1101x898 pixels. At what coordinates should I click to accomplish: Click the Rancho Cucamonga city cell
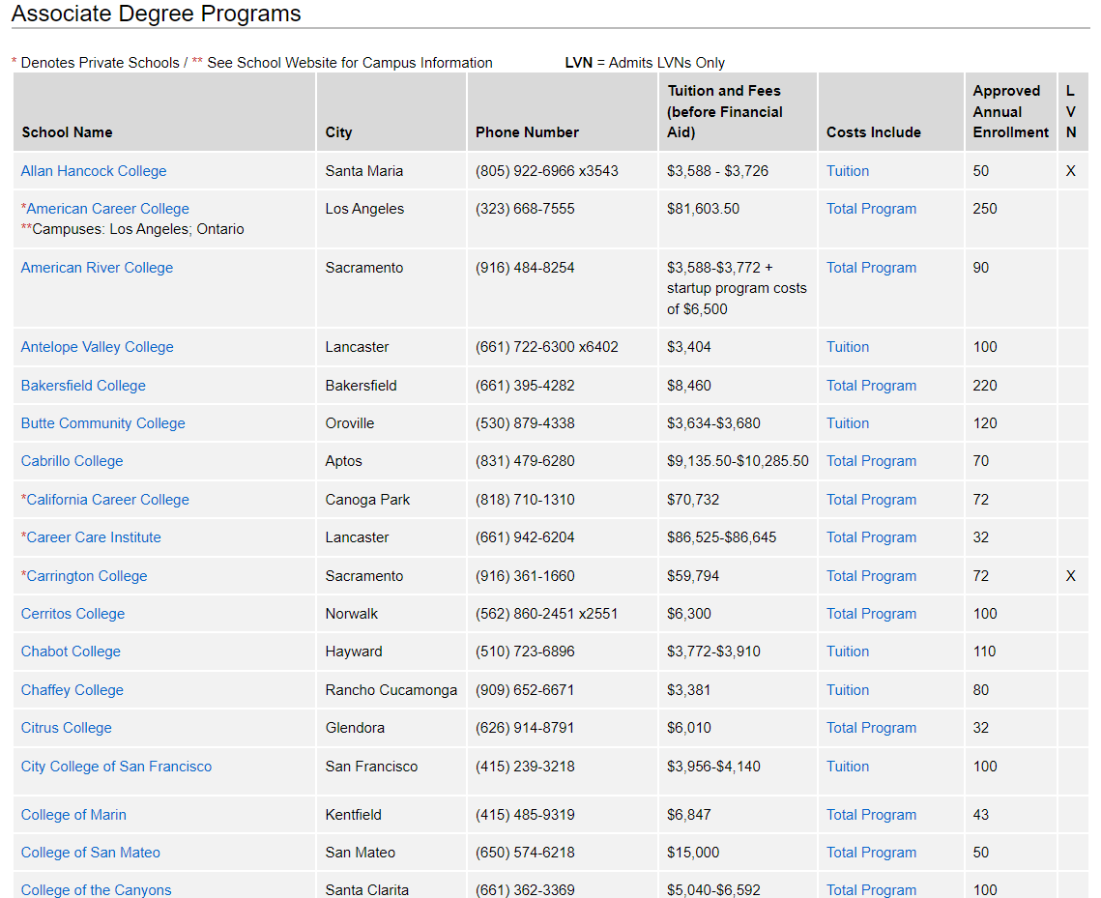coord(391,690)
